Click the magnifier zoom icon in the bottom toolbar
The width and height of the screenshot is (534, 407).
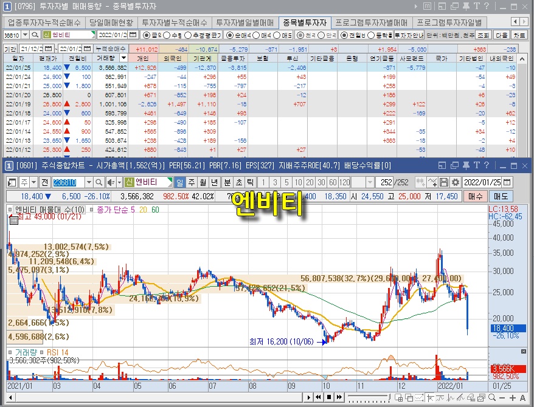coord(492,397)
